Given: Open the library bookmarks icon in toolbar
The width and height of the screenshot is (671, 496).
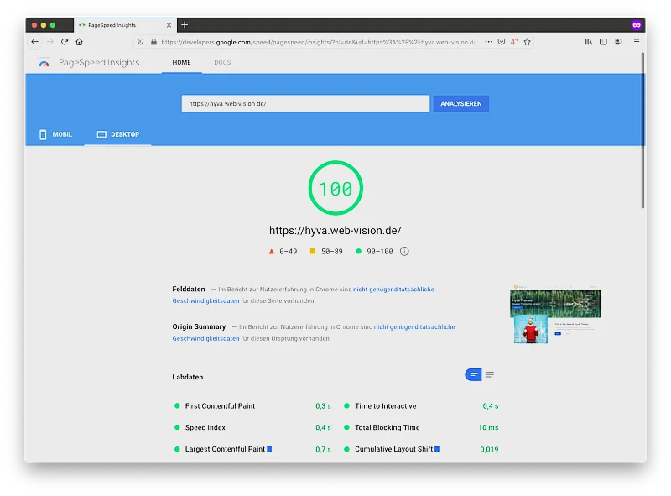Looking at the screenshot, I should coord(589,41).
